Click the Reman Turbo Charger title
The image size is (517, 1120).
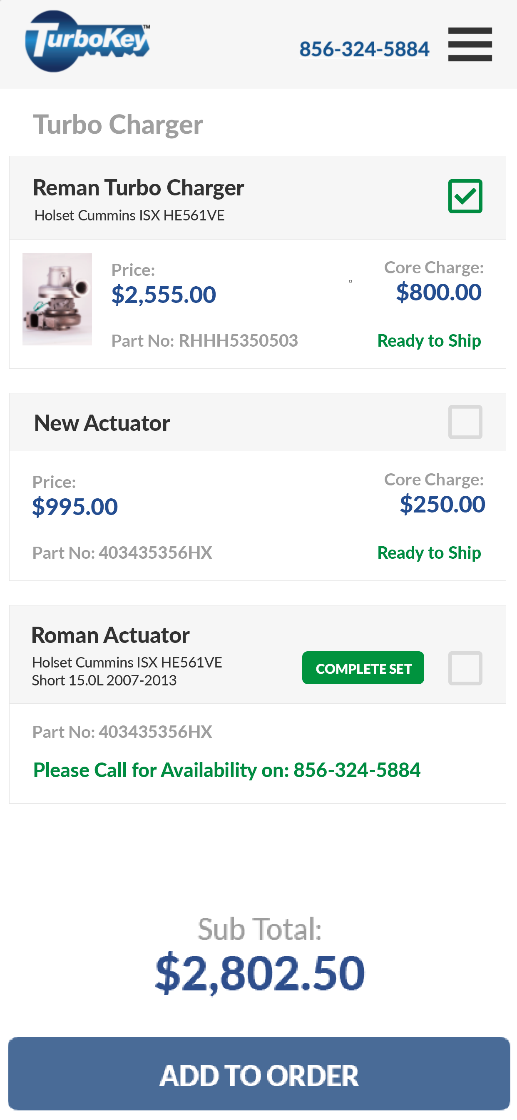click(x=138, y=188)
